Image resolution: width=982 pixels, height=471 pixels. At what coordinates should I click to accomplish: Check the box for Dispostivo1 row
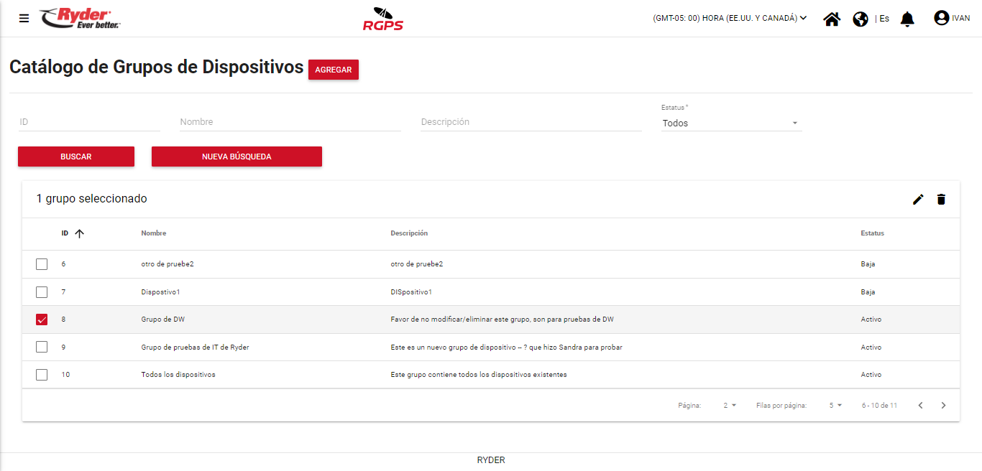(42, 292)
